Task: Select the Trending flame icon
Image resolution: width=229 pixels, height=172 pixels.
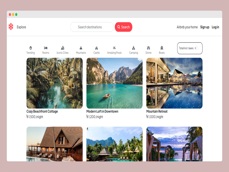Action: [30, 48]
